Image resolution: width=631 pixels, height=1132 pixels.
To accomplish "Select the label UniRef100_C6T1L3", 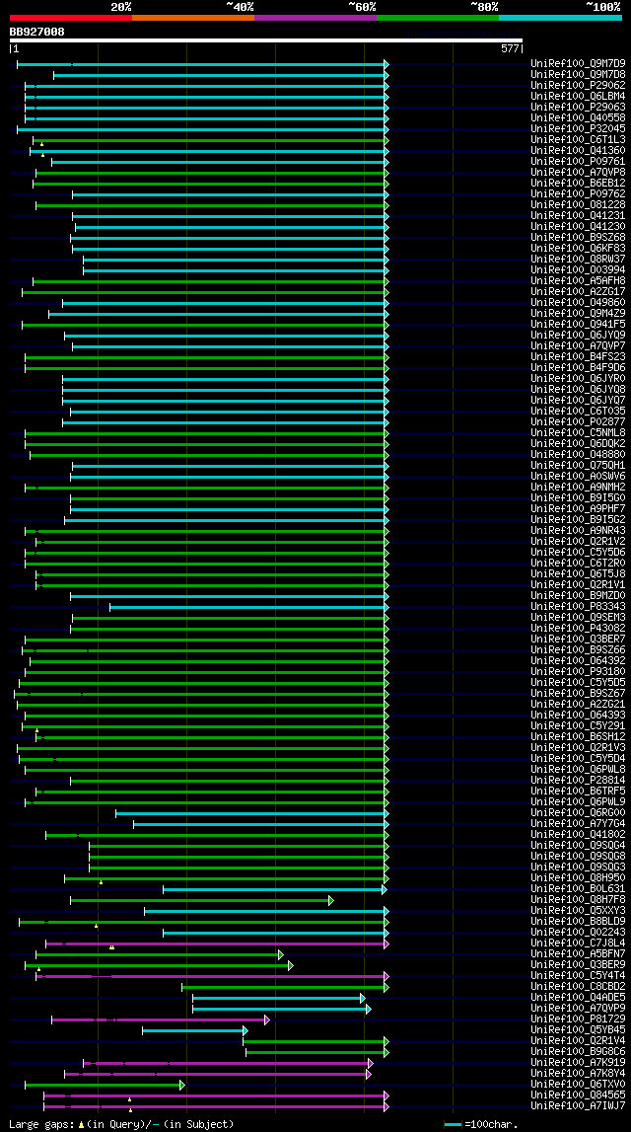I will coord(578,139).
